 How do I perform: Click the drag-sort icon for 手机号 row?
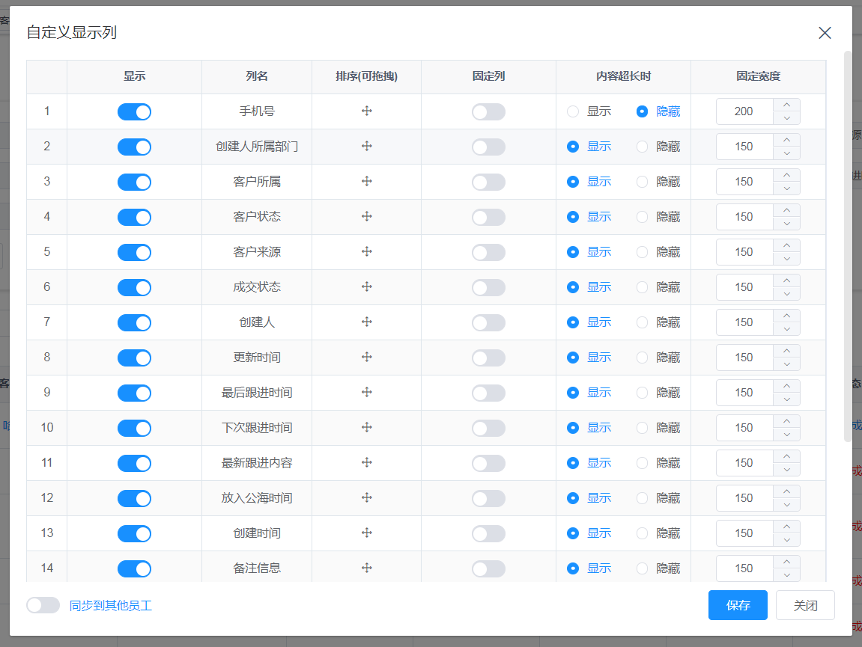coord(367,111)
